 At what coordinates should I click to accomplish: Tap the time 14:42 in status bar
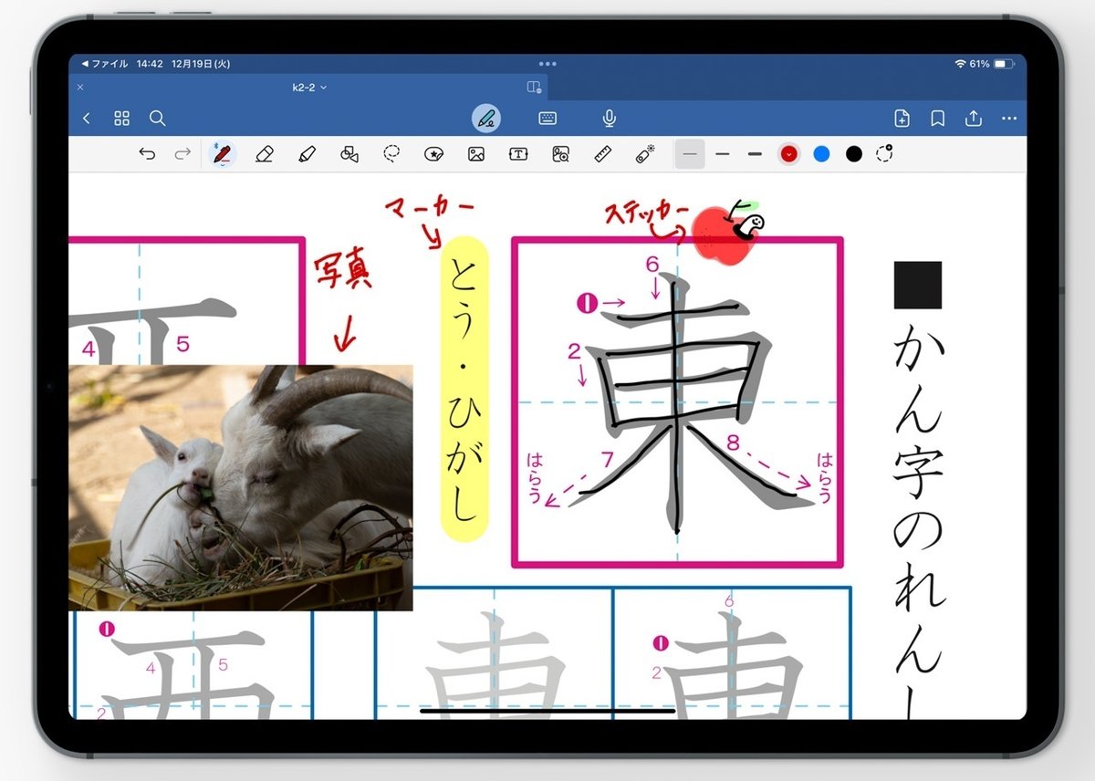(x=150, y=64)
